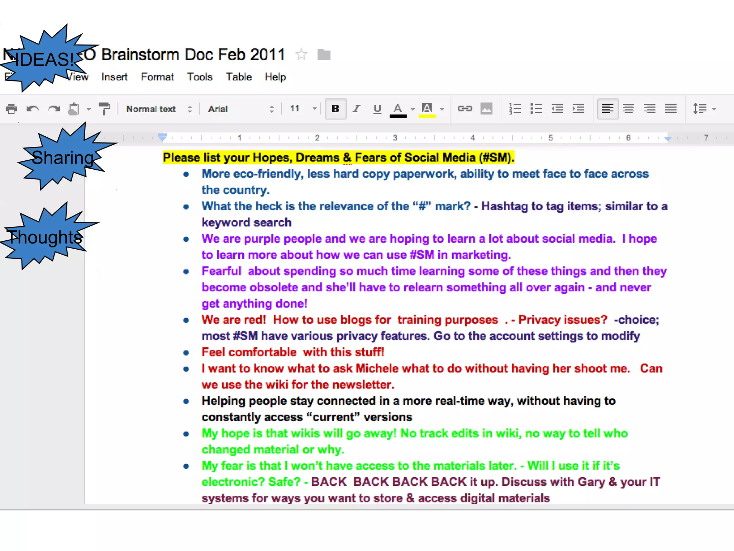Click the right margin marker on ruler

pyautogui.click(x=668, y=138)
